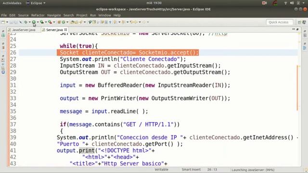Click the Writable status entry

point(161,170)
